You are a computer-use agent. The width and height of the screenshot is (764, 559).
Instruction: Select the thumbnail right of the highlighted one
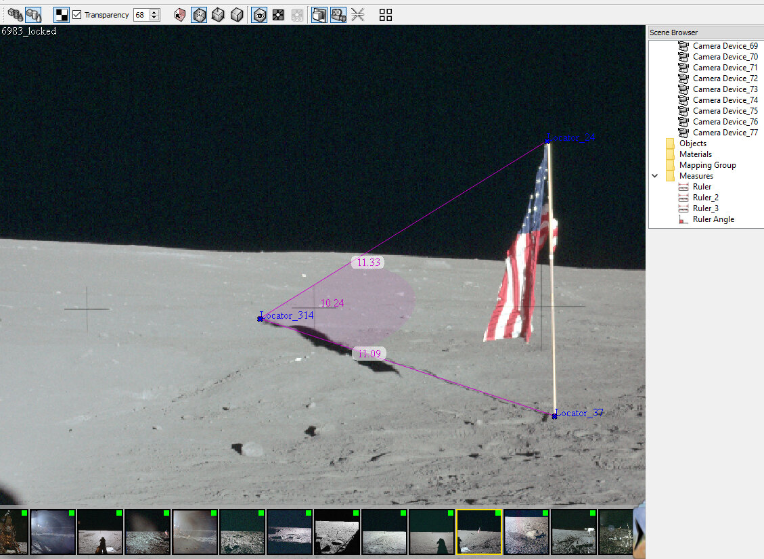click(x=526, y=532)
